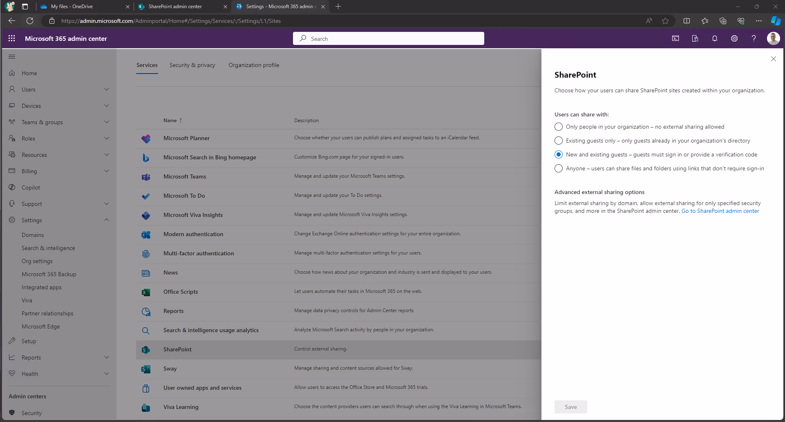Screen dimensions: 785x422
Task: Select New and existing guests option
Action: click(x=559, y=154)
